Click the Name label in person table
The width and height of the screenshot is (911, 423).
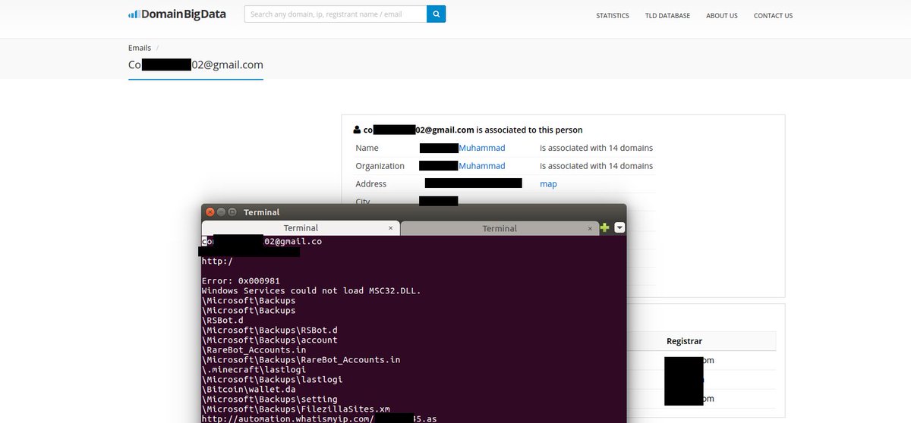pyautogui.click(x=367, y=148)
